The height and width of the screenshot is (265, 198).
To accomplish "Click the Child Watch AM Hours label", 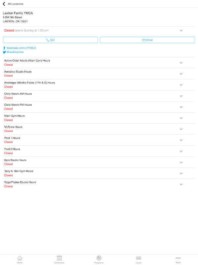I will [18, 94].
